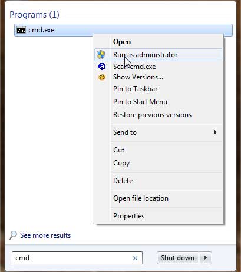Clear the search box with the X icon
This screenshot has height=272, width=241.
135,258
